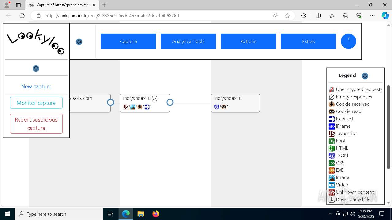392x220 pixels.
Task: Click JSON icon in the last mc.yandex.ru node
Action: tap(217, 107)
